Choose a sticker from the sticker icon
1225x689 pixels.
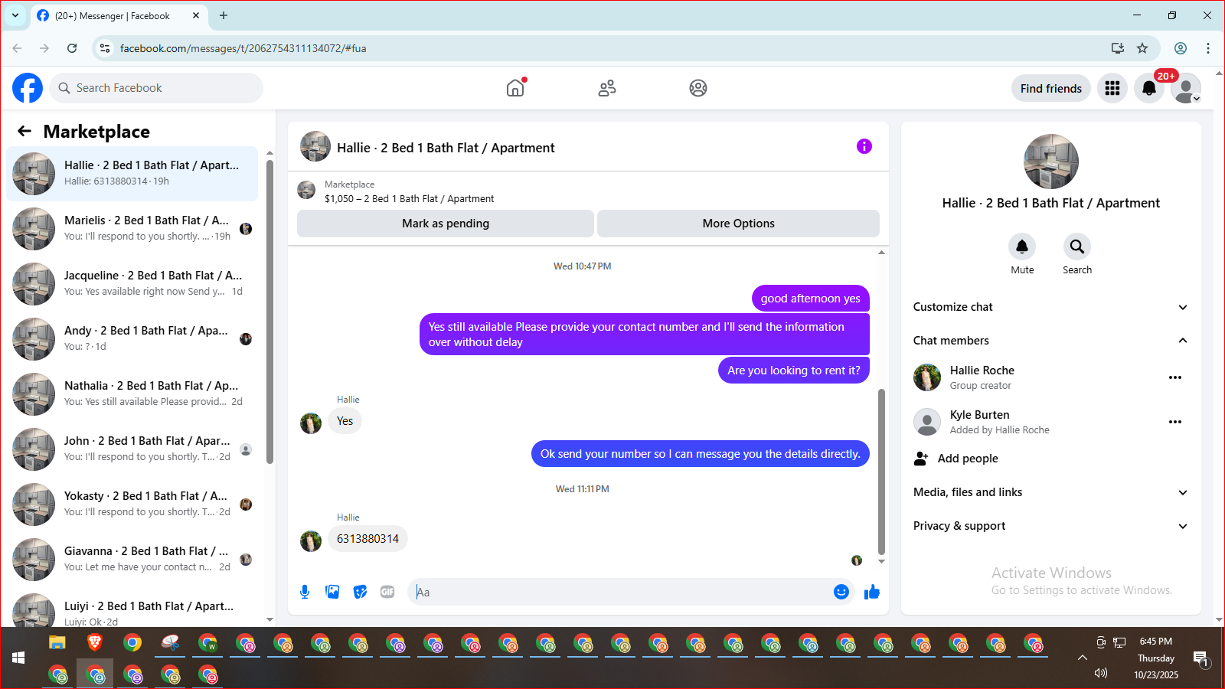click(x=360, y=592)
